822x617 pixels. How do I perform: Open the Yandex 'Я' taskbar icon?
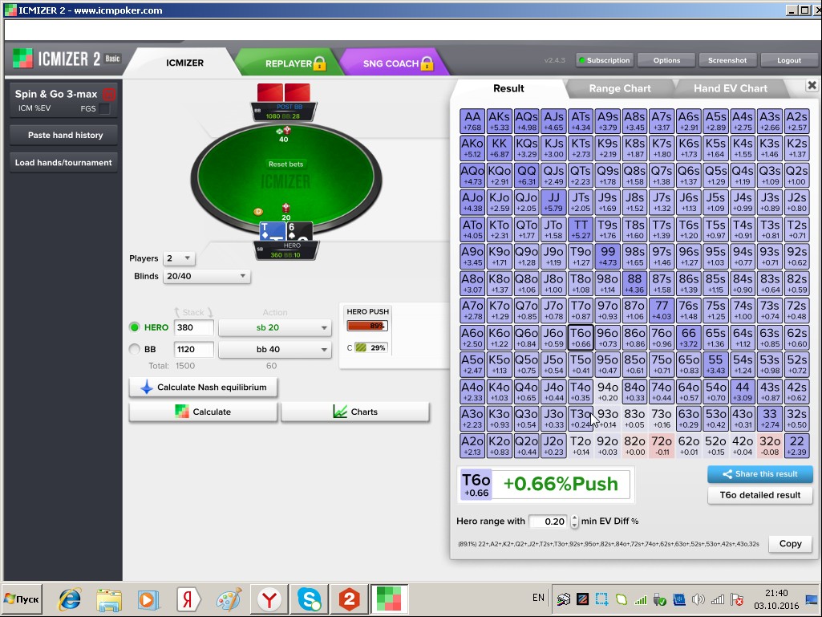(x=188, y=599)
